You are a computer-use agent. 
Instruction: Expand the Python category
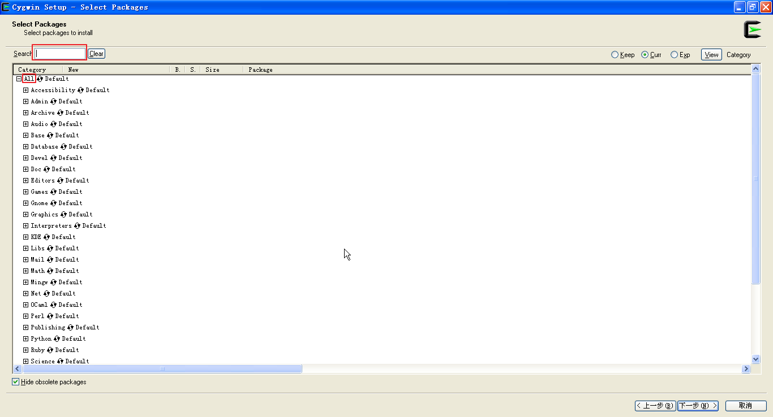[x=25, y=339]
